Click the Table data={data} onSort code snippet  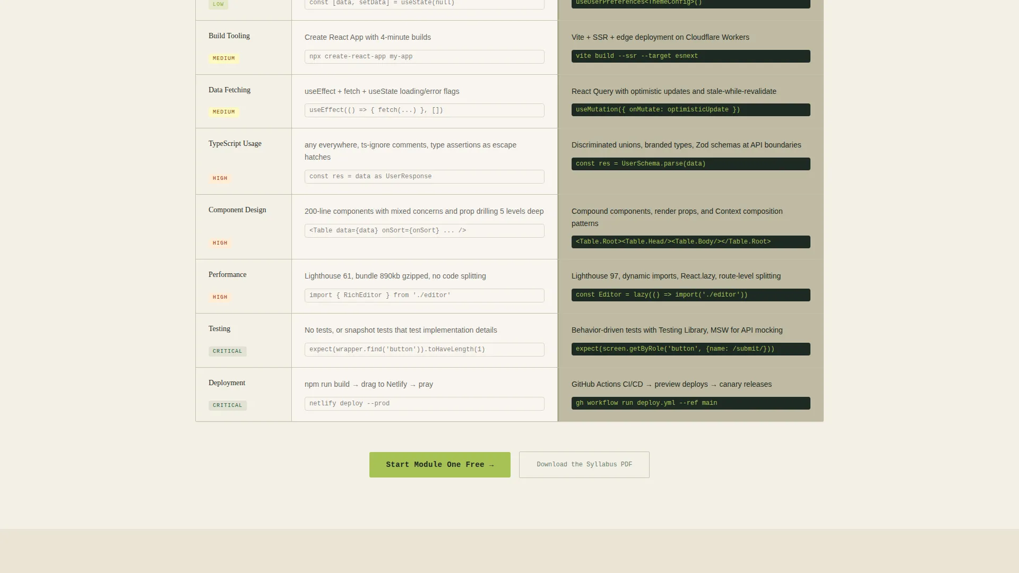coord(424,231)
